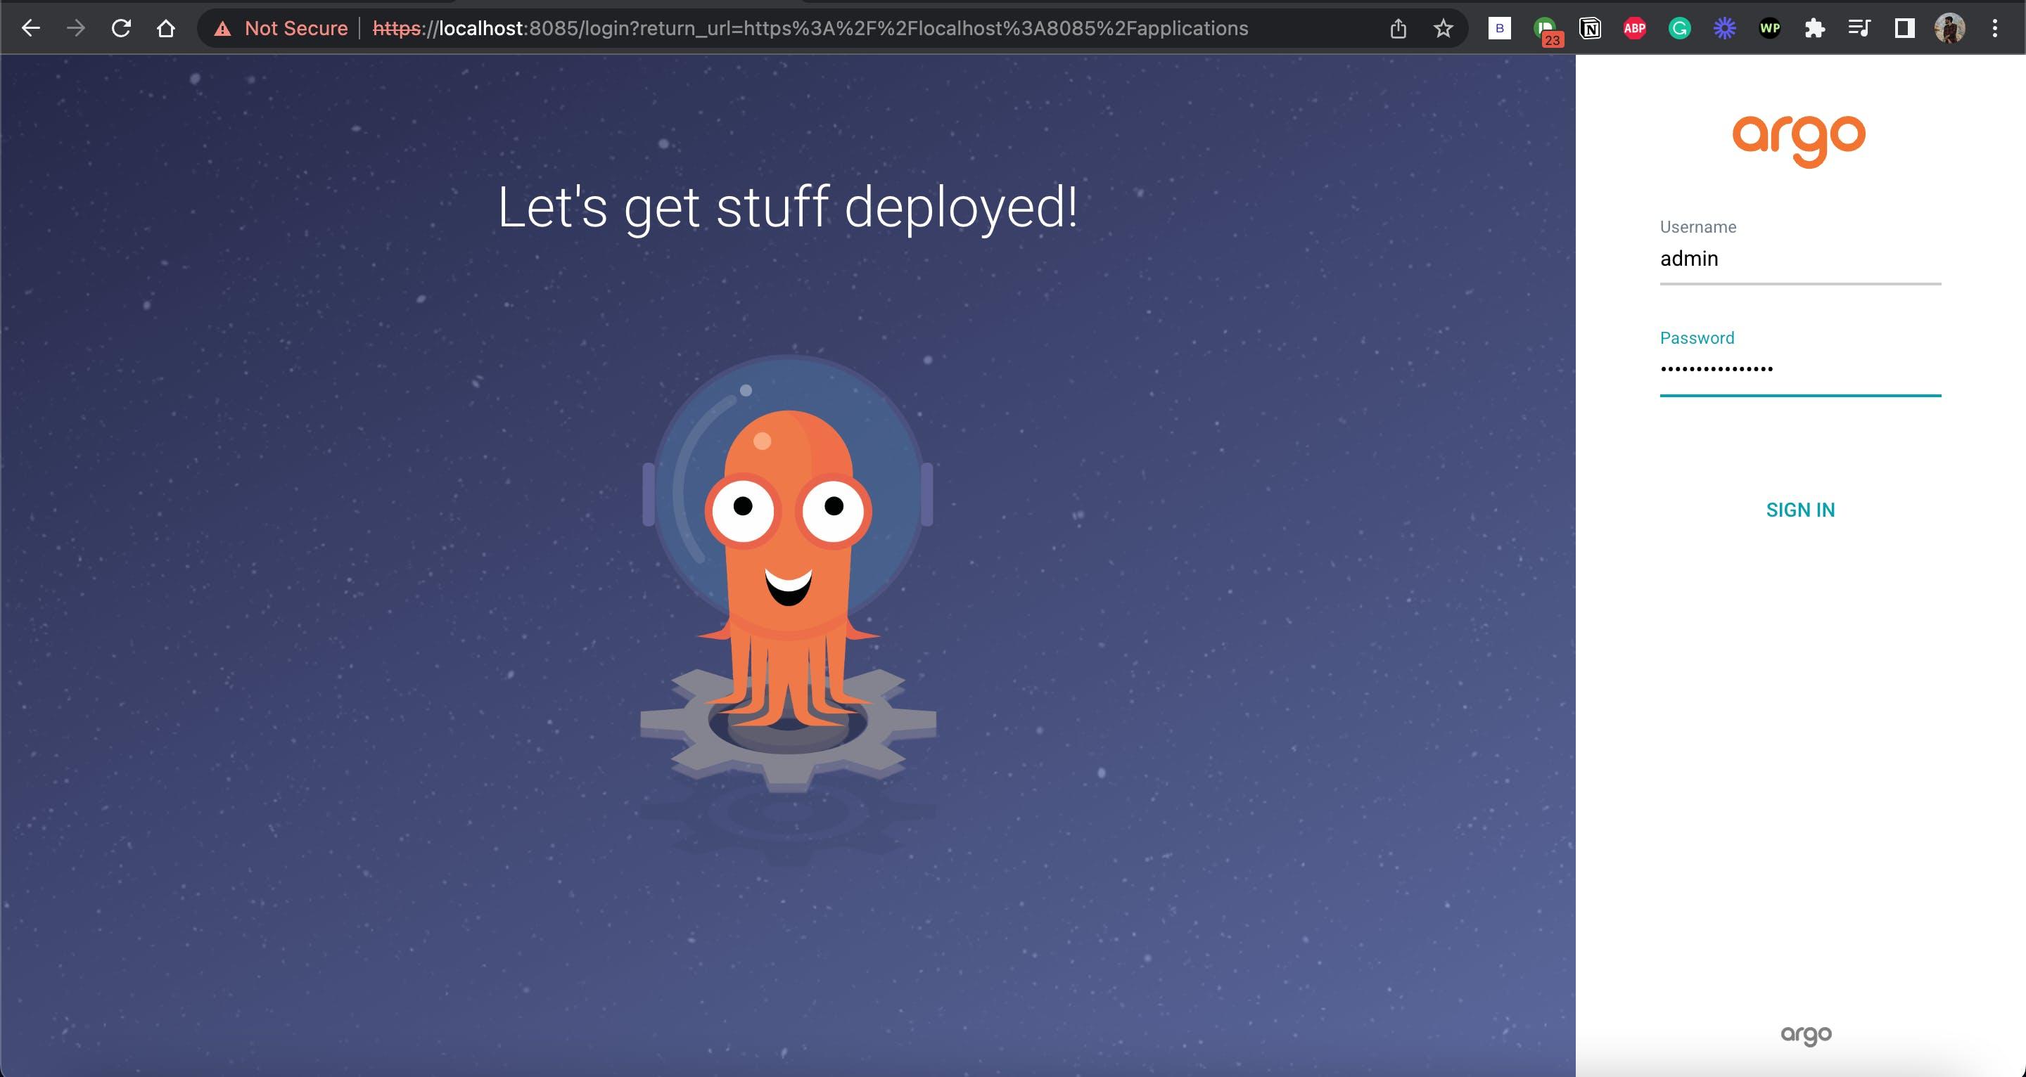This screenshot has height=1077, width=2026.
Task: Click the SIGN IN button
Action: pyautogui.click(x=1800, y=510)
